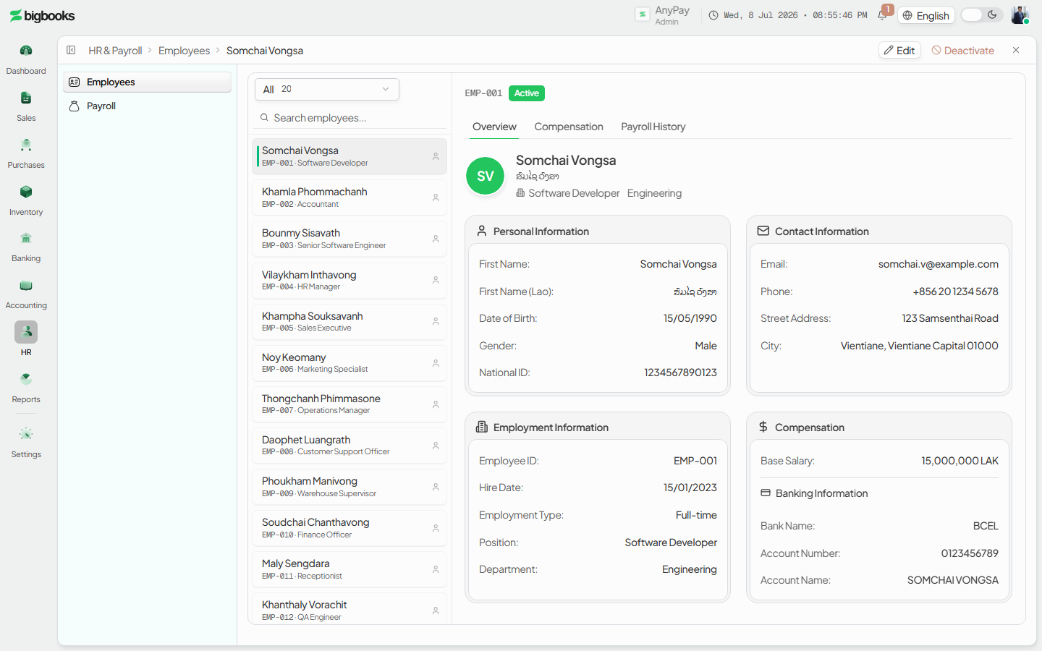Open the user avatar menu

click(x=1020, y=15)
